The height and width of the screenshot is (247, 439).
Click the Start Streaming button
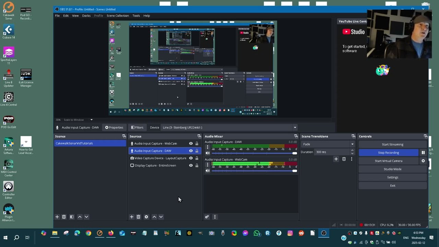point(392,144)
